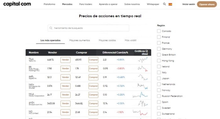
Task: Open the AMZN mini chart
Action: pyautogui.click(x=143, y=103)
